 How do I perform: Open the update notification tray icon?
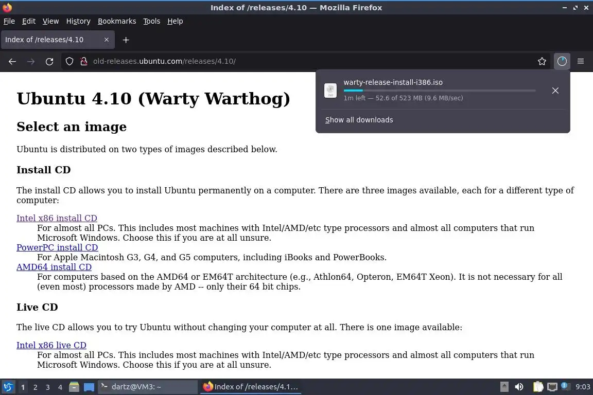coord(565,386)
